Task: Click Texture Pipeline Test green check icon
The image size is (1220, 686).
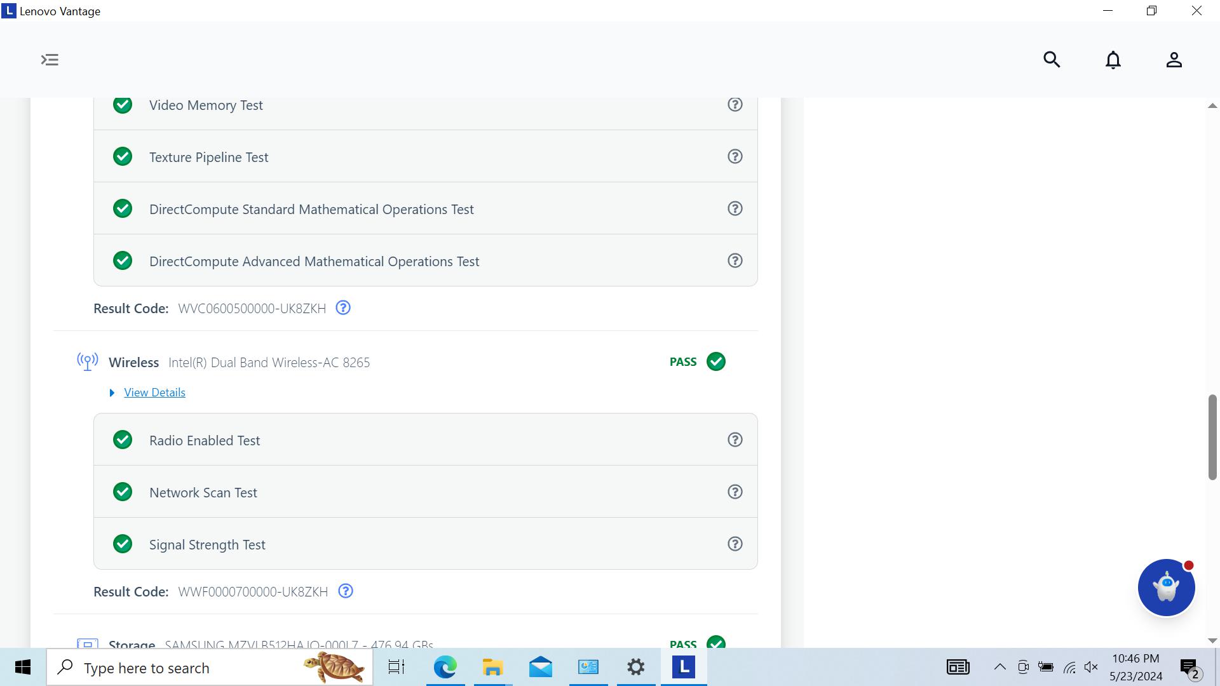Action: [123, 157]
